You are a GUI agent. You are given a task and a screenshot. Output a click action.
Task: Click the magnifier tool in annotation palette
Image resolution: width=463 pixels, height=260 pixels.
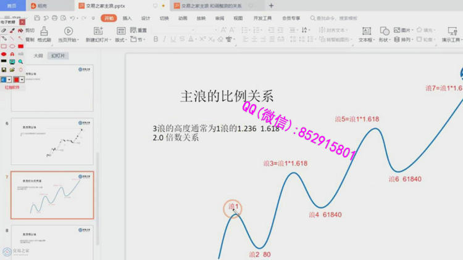click(20, 62)
